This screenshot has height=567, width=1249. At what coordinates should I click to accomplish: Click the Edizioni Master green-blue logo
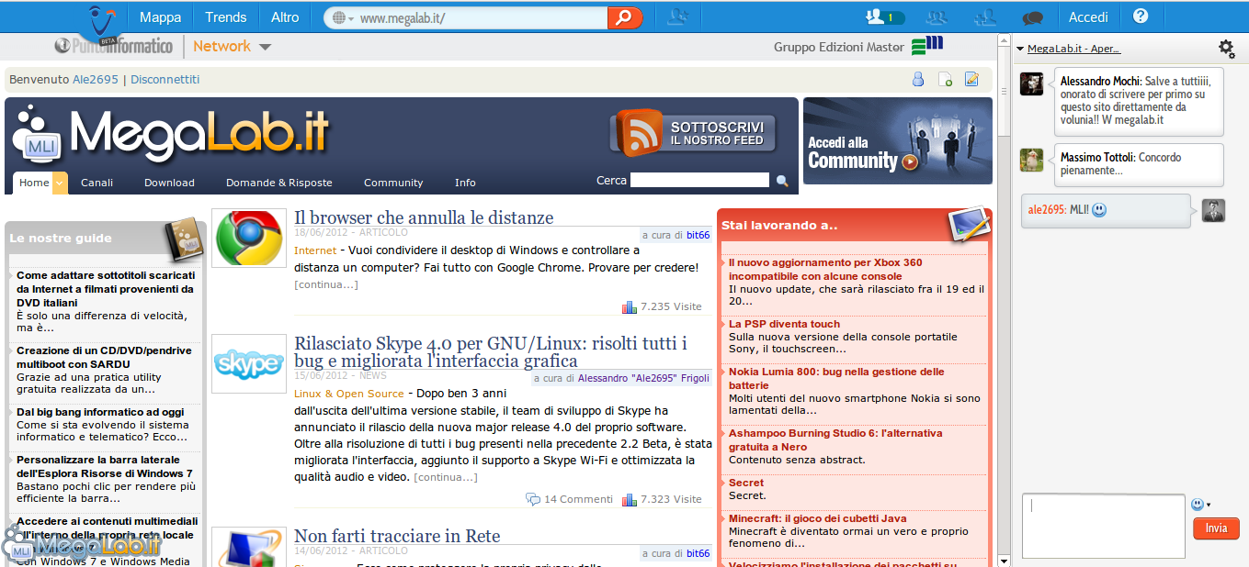click(x=927, y=45)
